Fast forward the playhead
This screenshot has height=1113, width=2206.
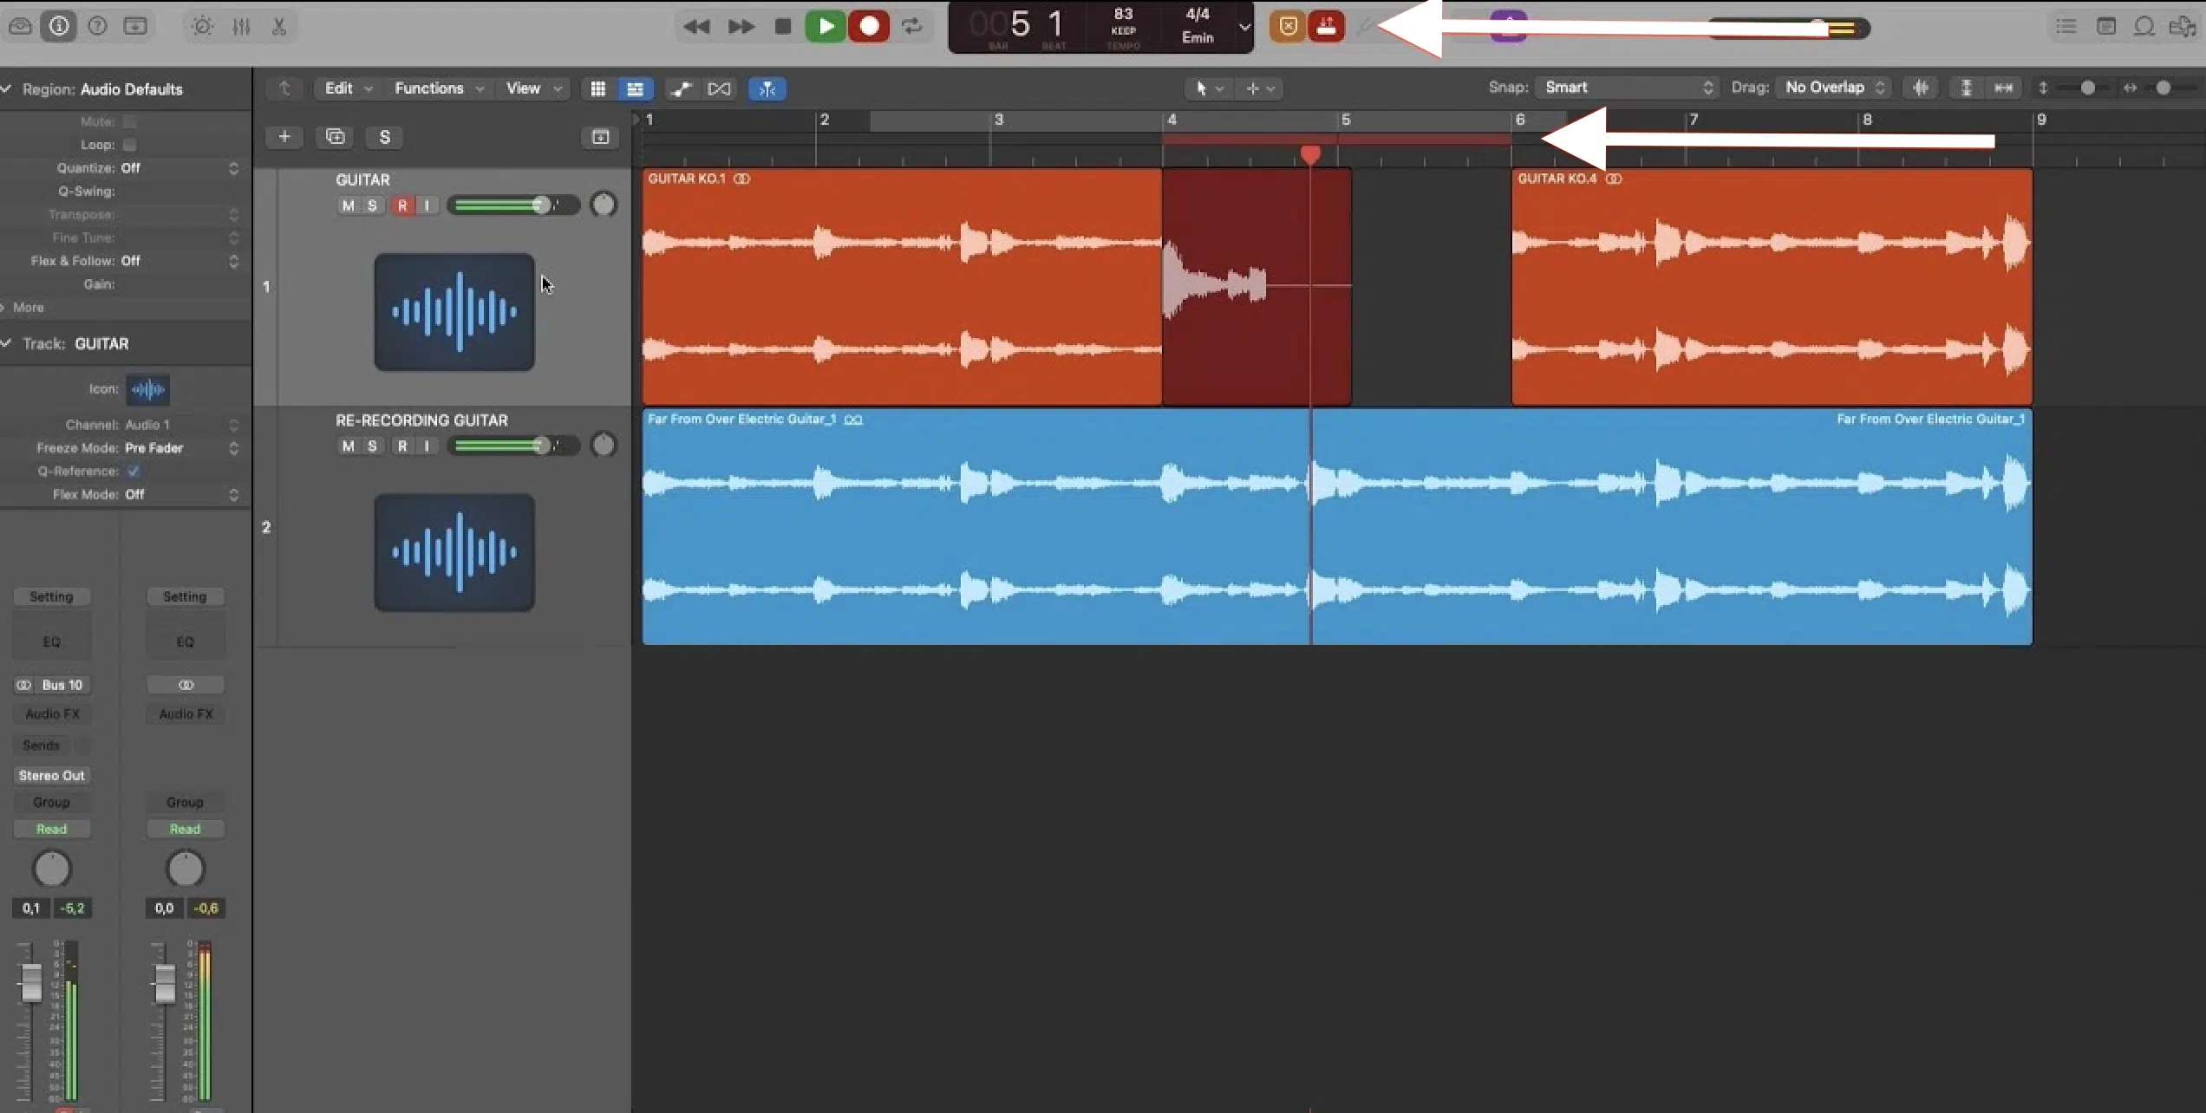point(741,26)
